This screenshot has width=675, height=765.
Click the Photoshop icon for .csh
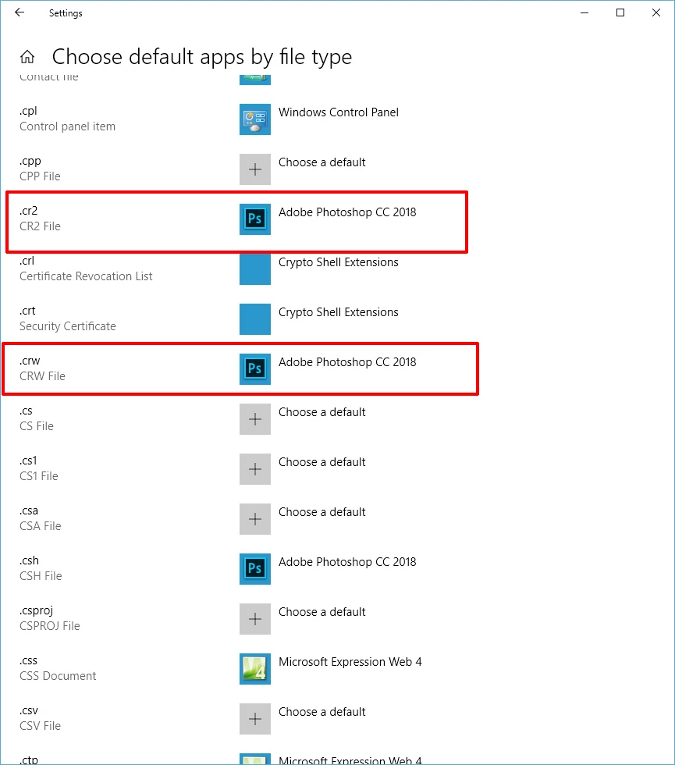255,569
